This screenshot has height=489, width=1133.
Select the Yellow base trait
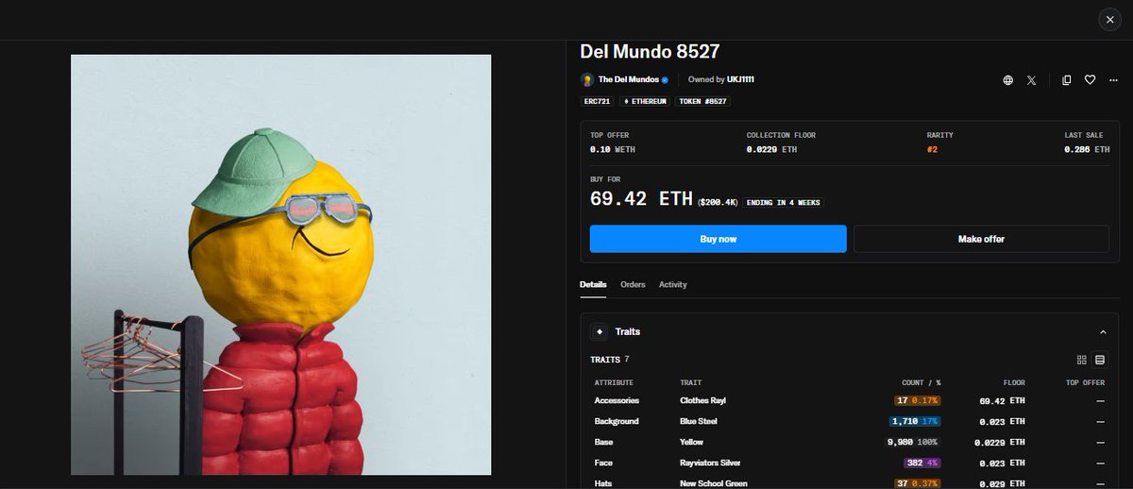click(x=691, y=442)
